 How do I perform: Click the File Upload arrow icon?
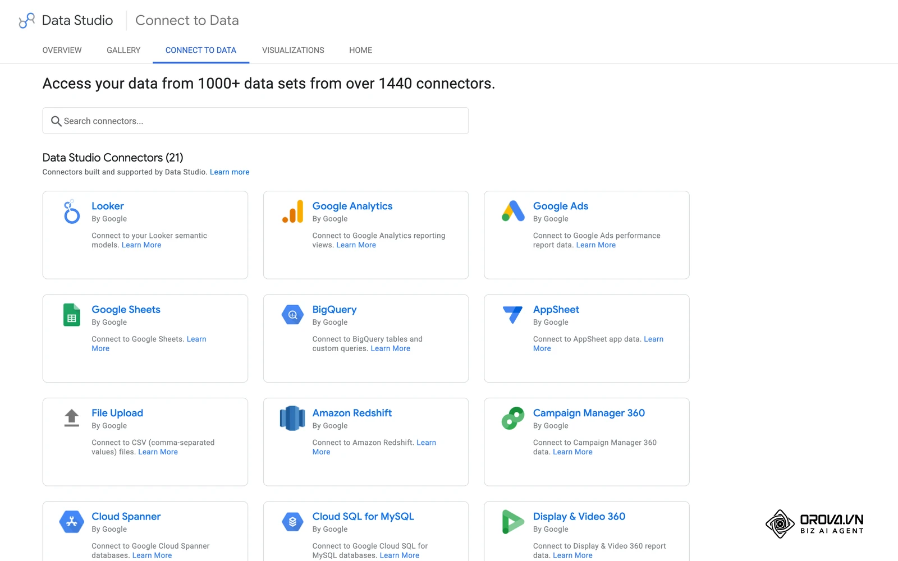coord(72,418)
